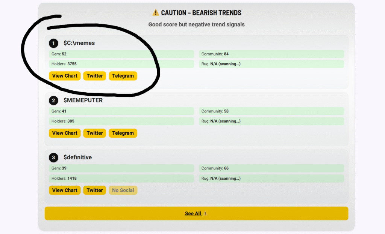Select the $MEMEPUTER token title

point(83,100)
